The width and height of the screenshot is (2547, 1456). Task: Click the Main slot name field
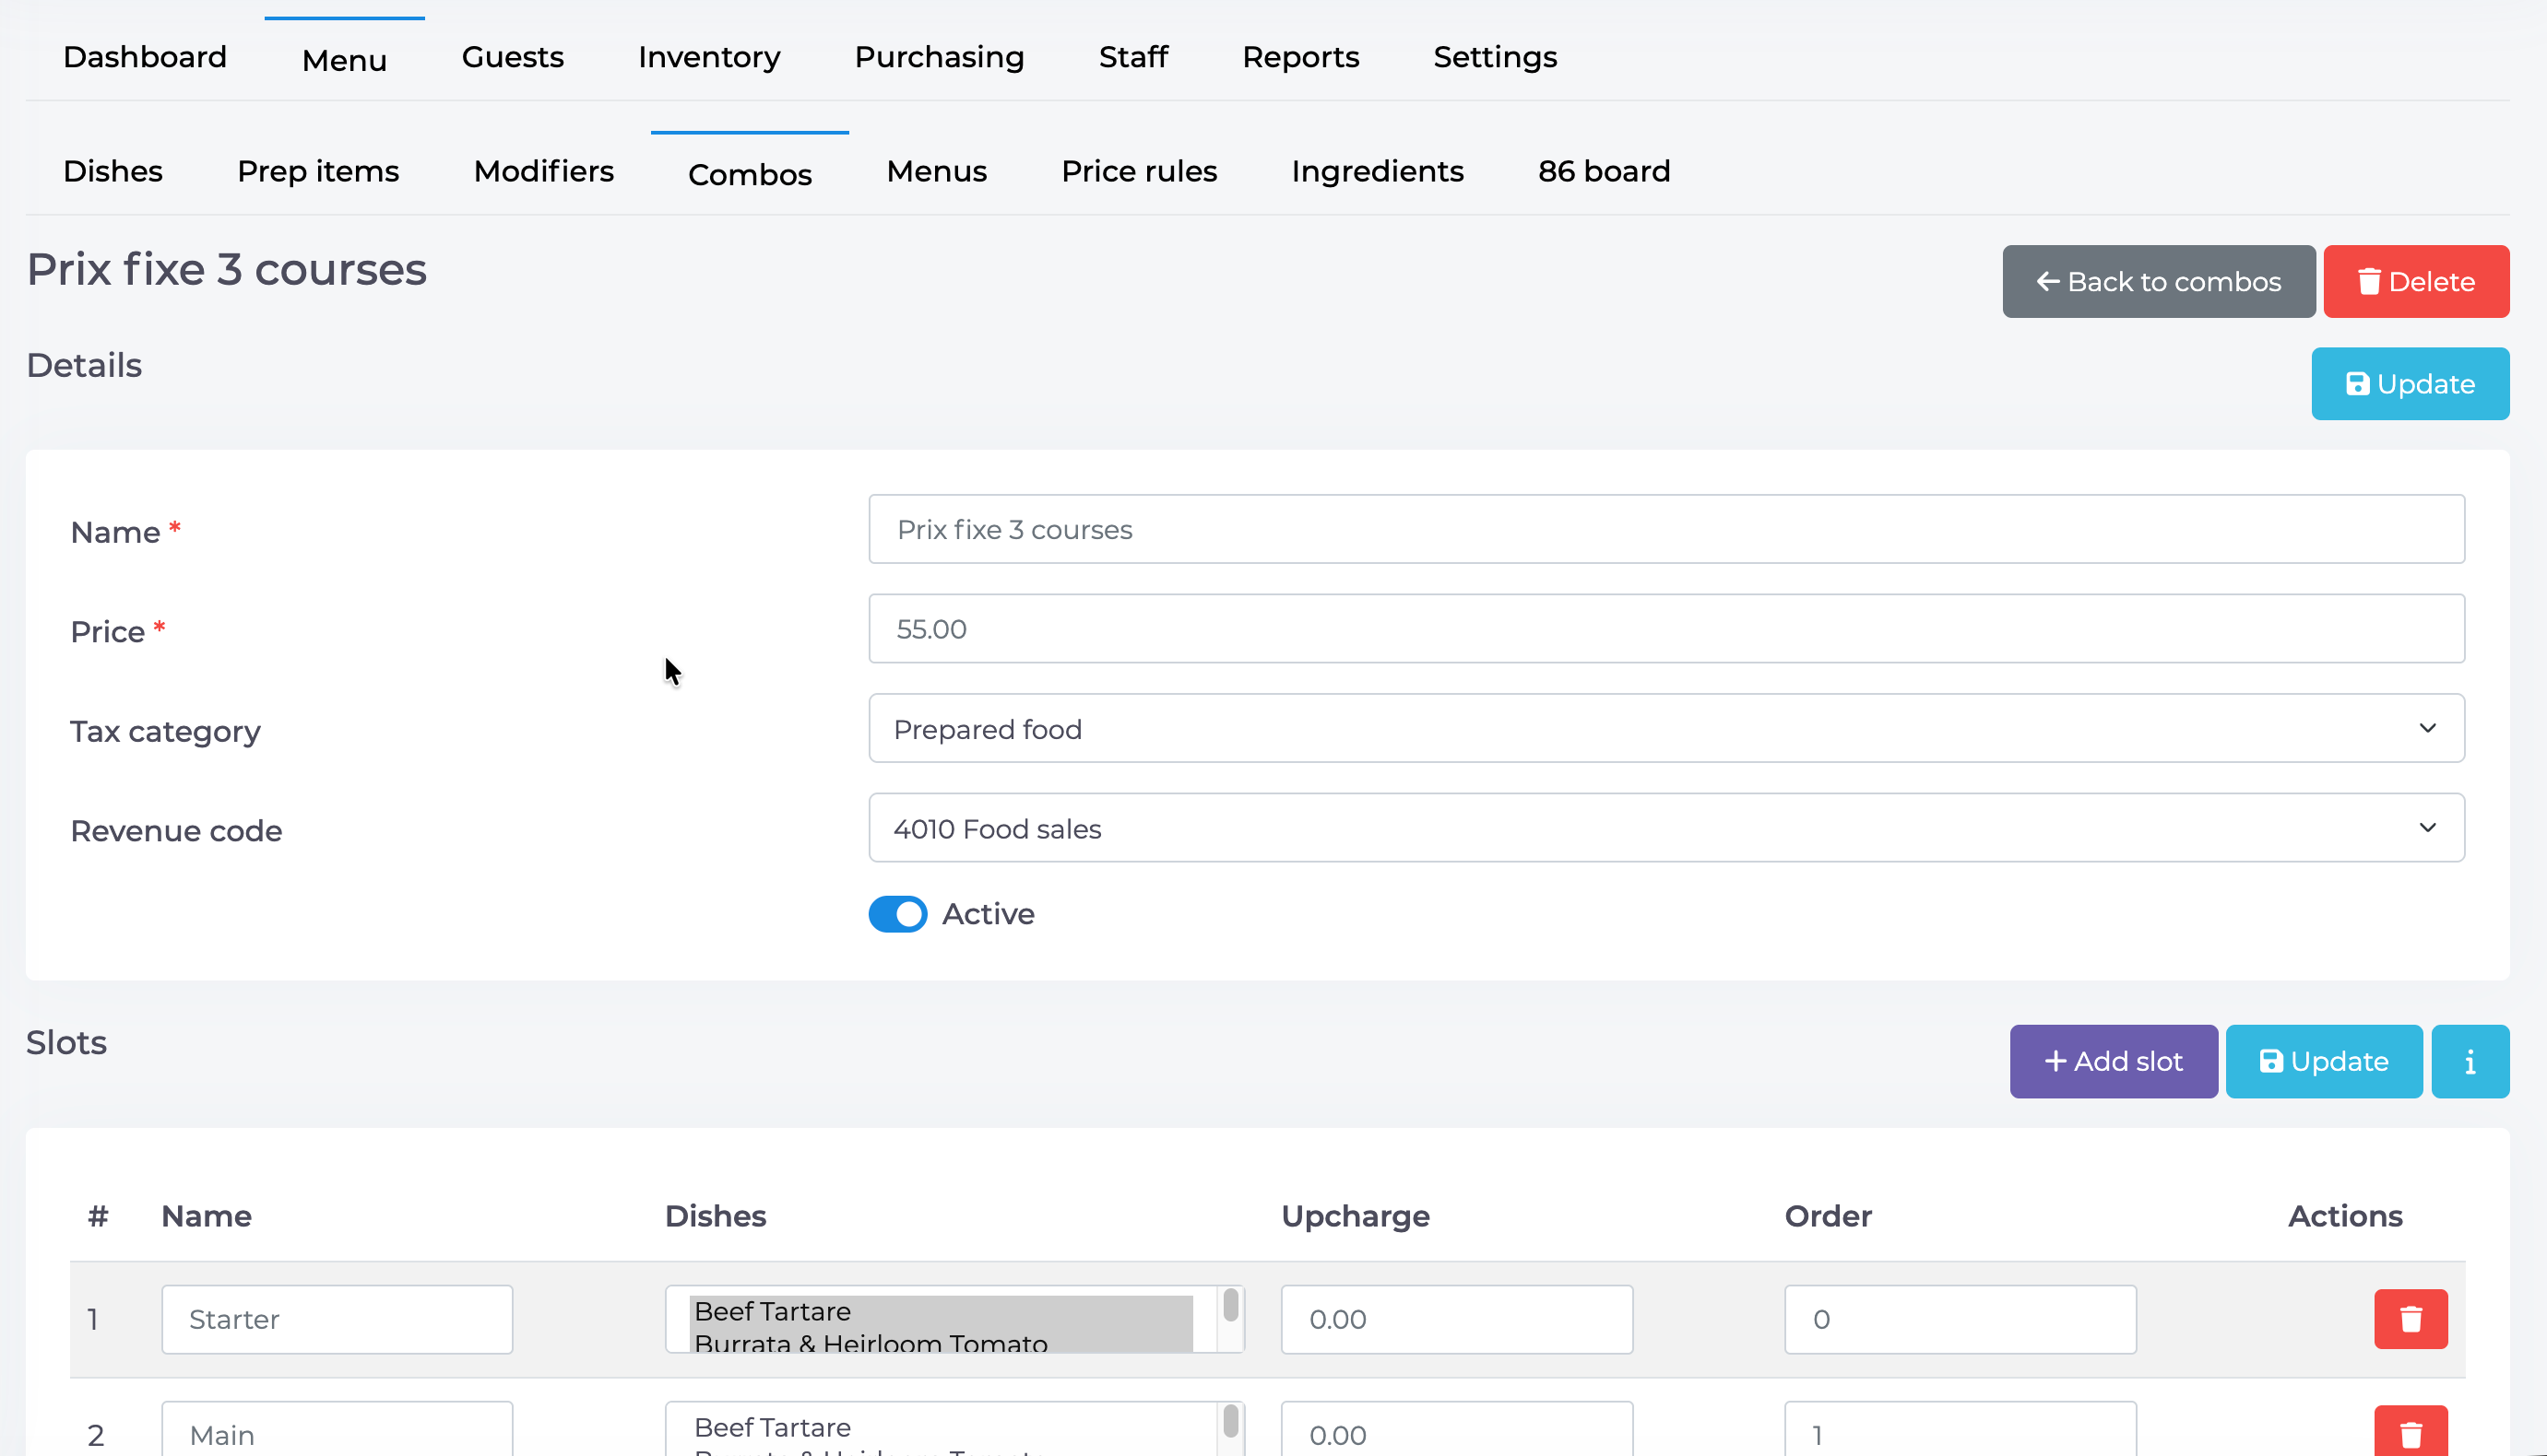[x=338, y=1430]
